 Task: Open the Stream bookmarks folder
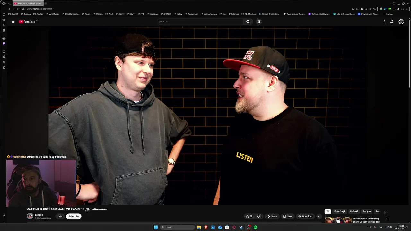98,14
